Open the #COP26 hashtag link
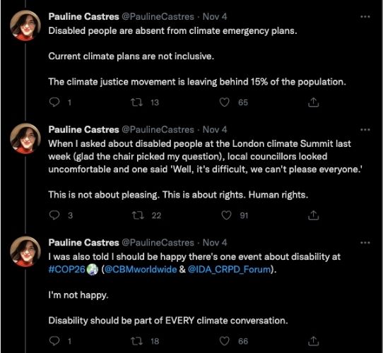383x353 pixels. (x=66, y=270)
